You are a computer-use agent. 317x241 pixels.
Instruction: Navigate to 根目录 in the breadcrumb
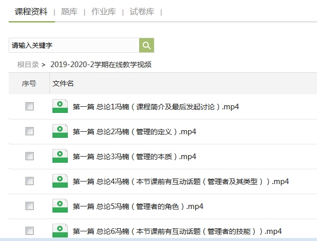[28, 65]
